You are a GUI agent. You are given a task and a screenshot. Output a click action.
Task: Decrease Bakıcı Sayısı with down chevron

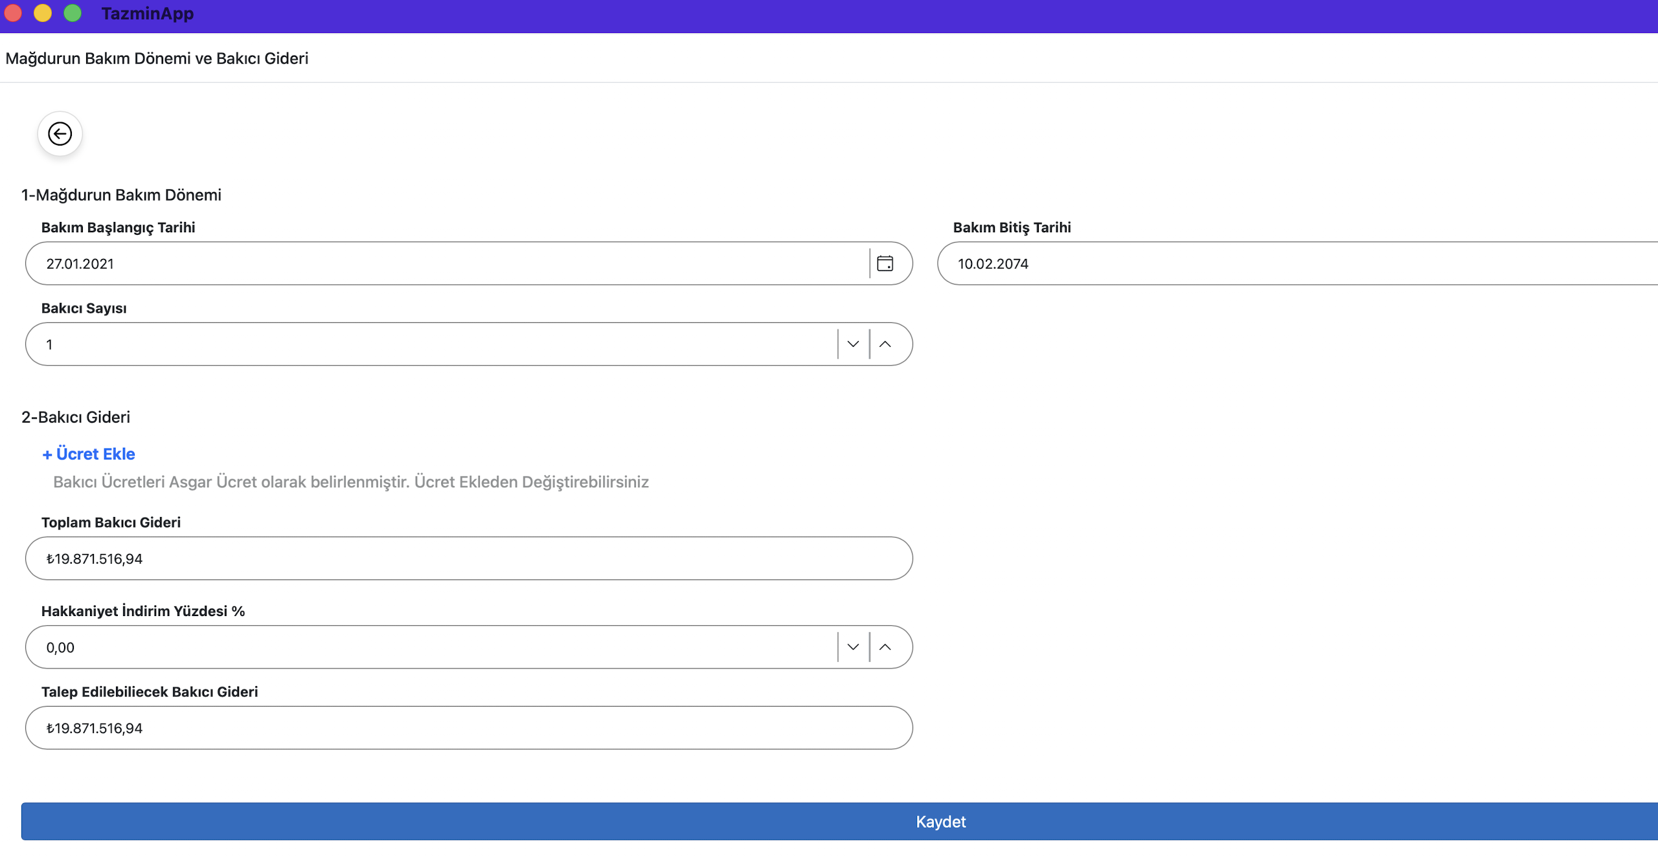[853, 344]
